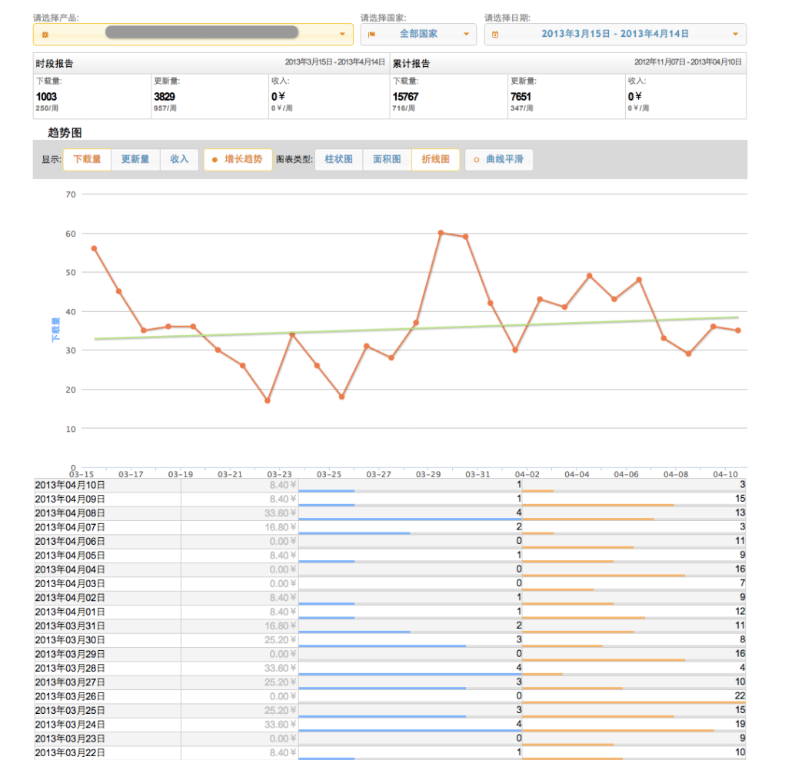Expand the product dropdown arrow
The width and height of the screenshot is (785, 760).
pos(342,35)
